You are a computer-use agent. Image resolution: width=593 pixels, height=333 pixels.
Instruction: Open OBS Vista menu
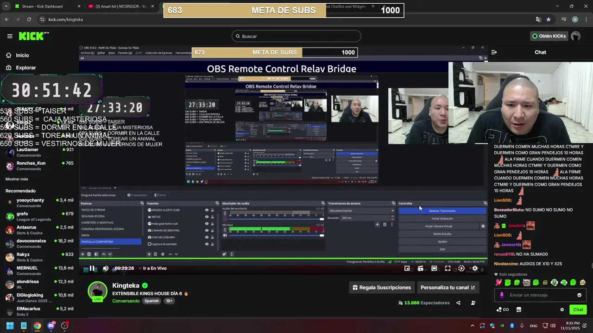[x=111, y=53]
